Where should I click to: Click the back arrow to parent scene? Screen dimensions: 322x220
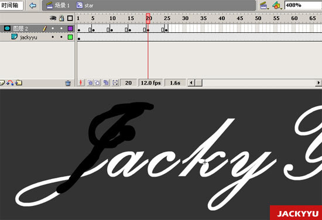point(33,5)
